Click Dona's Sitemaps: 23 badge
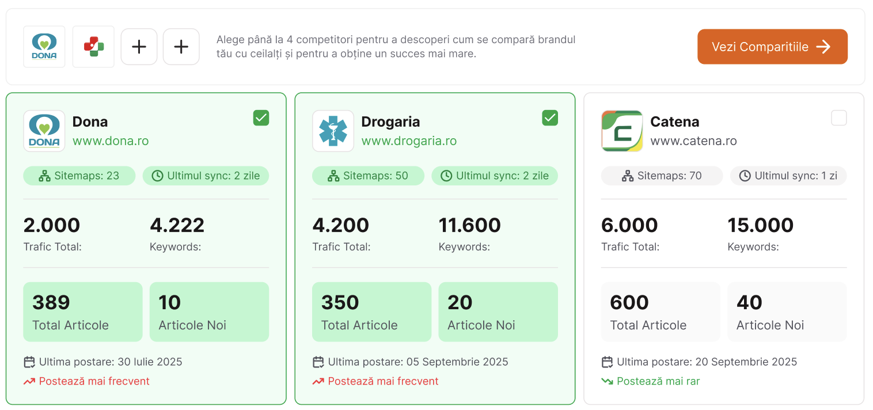 coord(79,176)
